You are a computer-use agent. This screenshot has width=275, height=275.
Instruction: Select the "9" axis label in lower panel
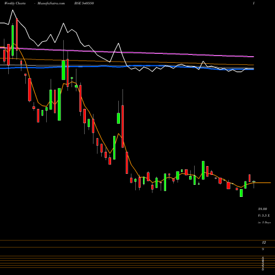263,249
